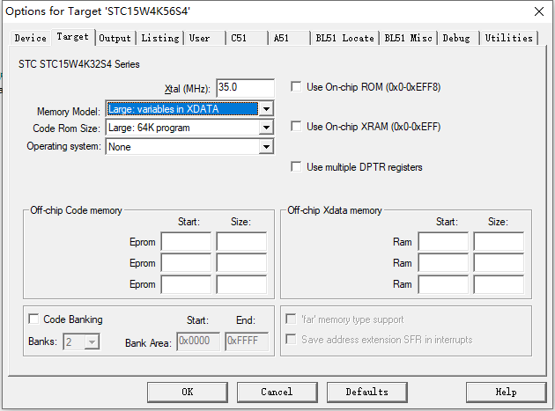Click third Ram Size field
The height and width of the screenshot is (411, 555).
[x=499, y=284]
